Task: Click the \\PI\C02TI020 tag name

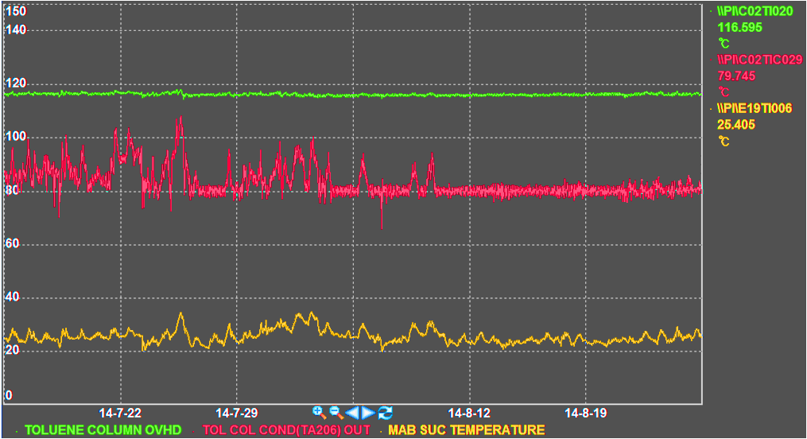Action: (755, 11)
